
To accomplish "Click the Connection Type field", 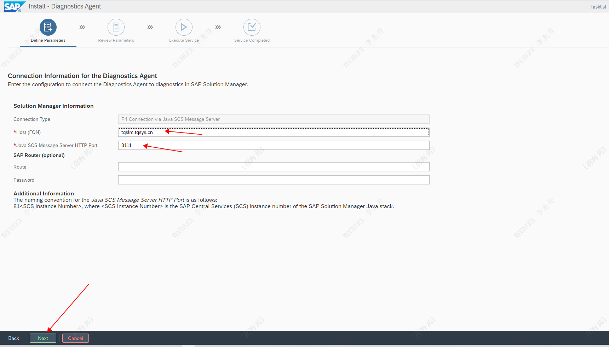I will (274, 119).
